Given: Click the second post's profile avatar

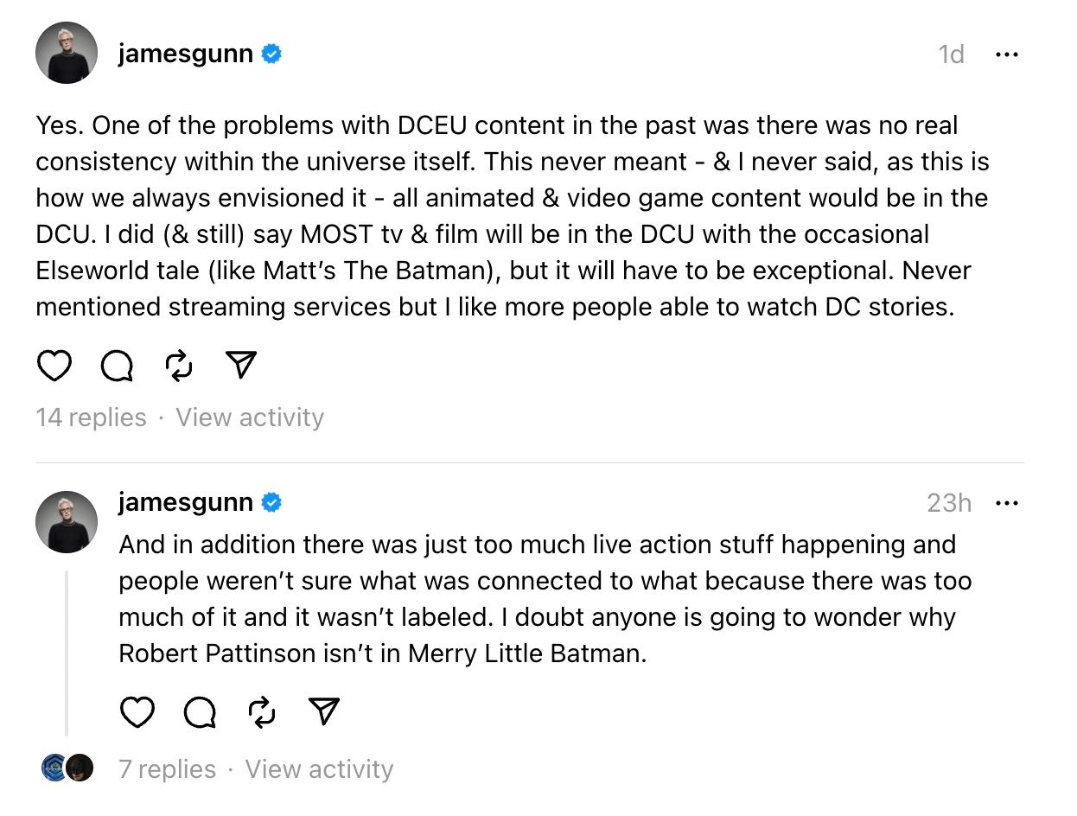Looking at the screenshot, I should (67, 521).
